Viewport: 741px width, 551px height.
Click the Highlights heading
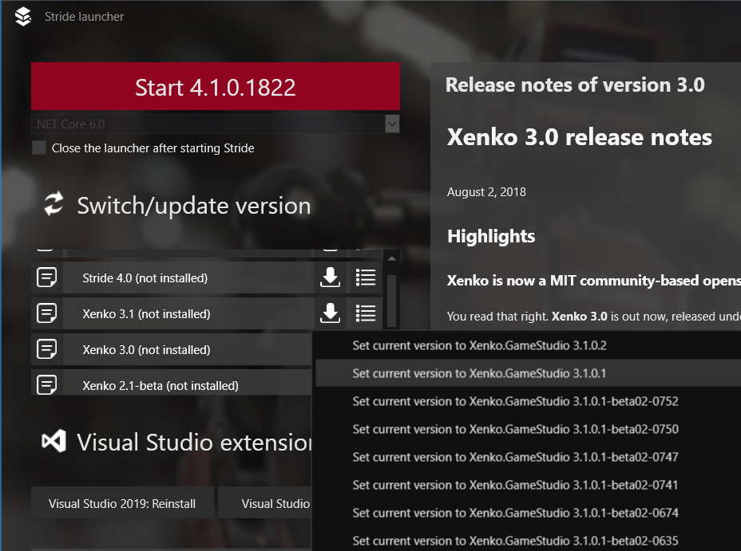pyautogui.click(x=491, y=236)
